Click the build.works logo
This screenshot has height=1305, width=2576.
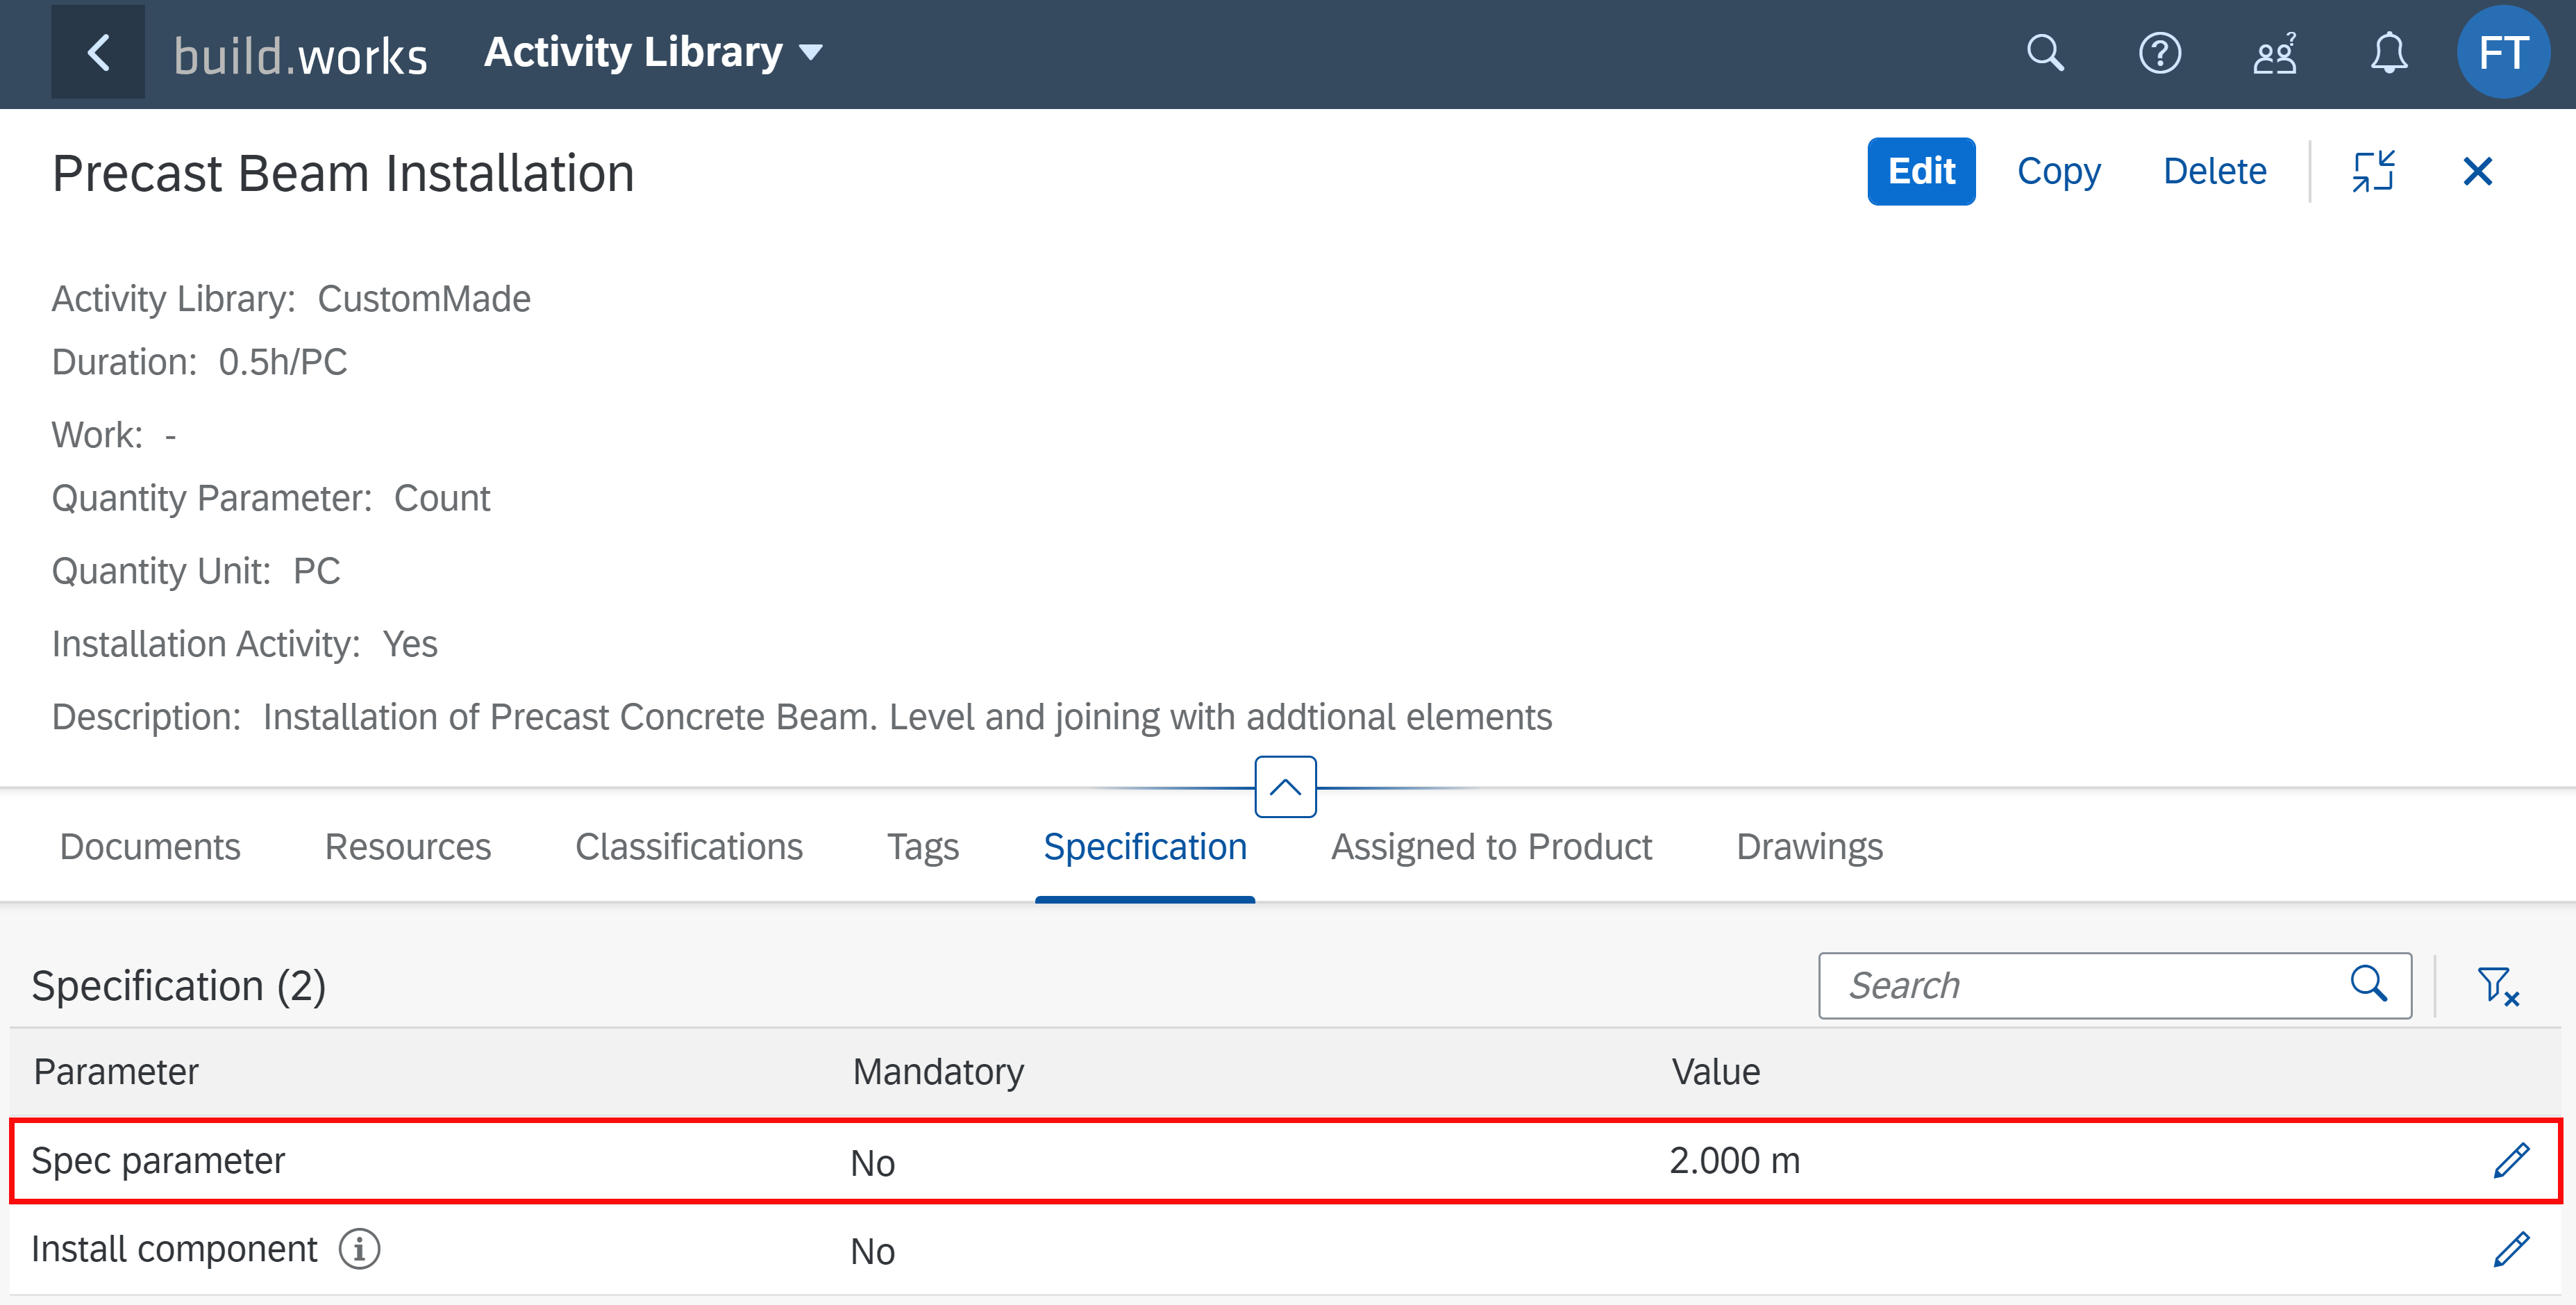click(x=300, y=55)
